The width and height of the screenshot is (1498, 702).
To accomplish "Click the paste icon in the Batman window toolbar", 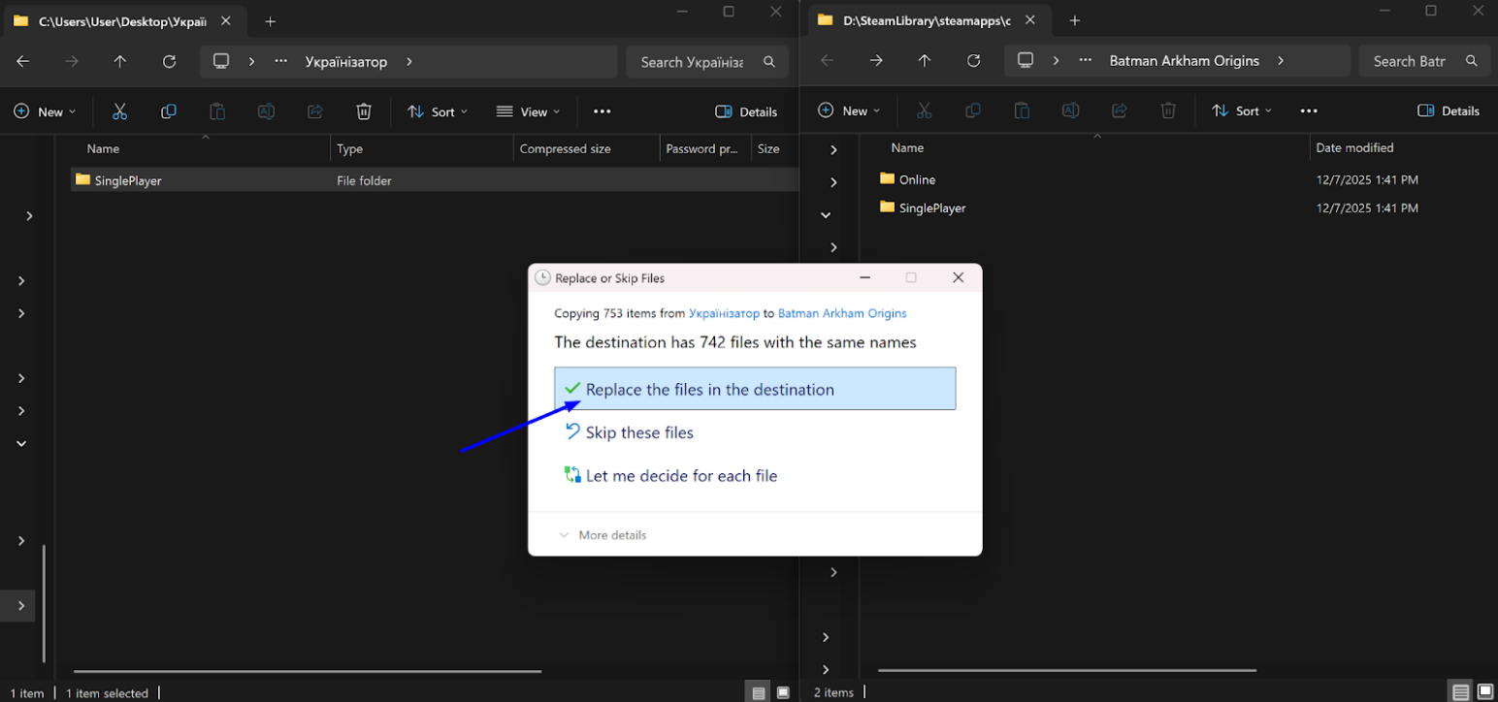I will click(x=1022, y=111).
